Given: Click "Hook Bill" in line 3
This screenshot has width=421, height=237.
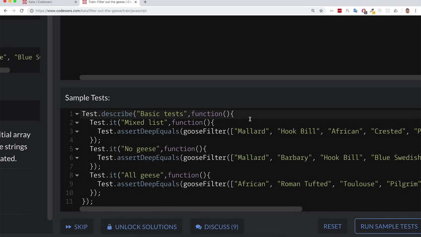Looking at the screenshot, I should tap(298, 131).
